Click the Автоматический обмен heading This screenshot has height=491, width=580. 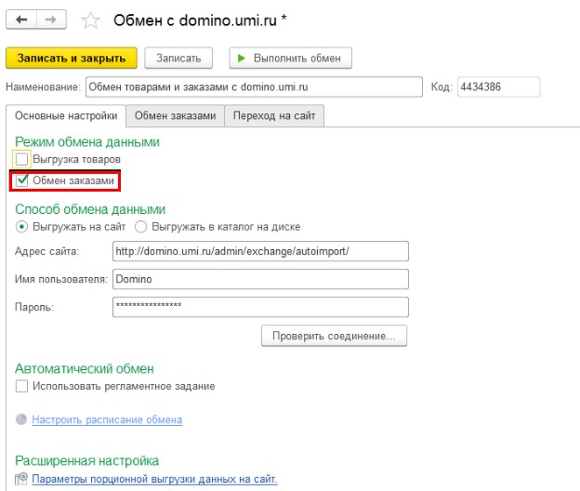pyautogui.click(x=85, y=368)
